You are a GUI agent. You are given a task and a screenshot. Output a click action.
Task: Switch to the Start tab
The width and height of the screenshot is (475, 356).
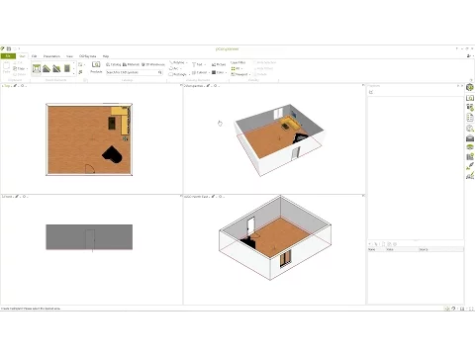click(22, 56)
